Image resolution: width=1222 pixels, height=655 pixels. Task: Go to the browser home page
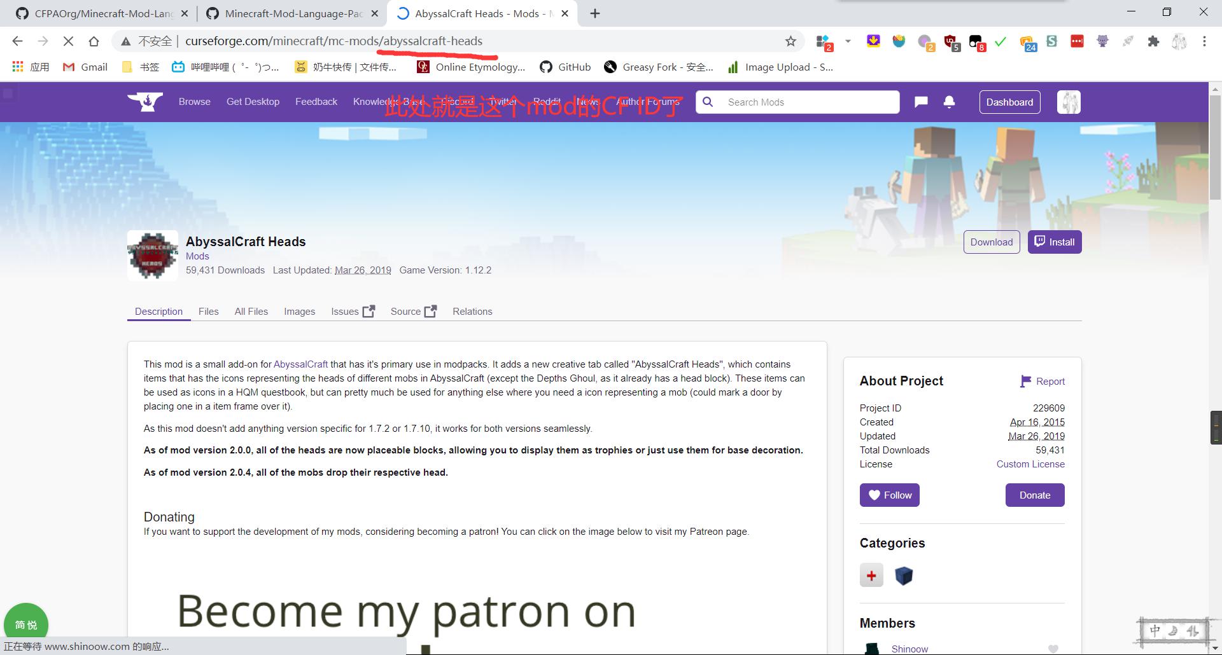[94, 41]
